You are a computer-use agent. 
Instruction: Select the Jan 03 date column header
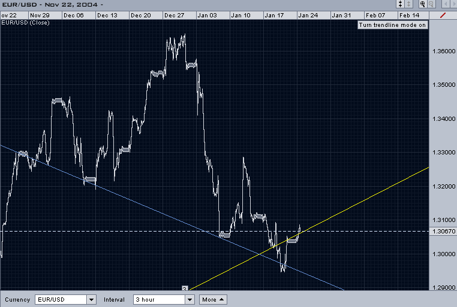pos(213,16)
